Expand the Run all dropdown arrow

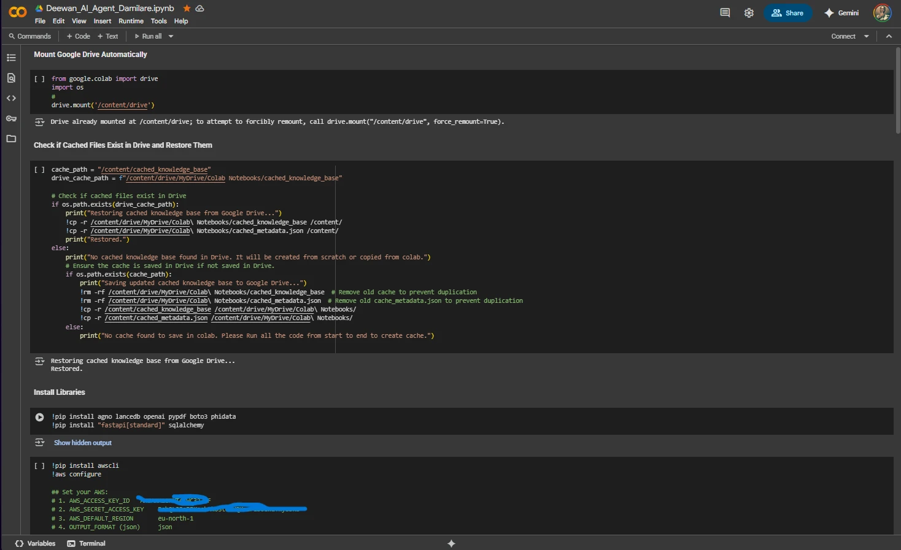click(171, 36)
